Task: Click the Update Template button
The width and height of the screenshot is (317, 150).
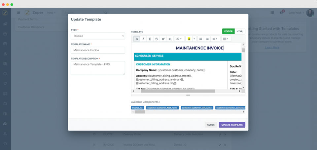Action: click(232, 125)
